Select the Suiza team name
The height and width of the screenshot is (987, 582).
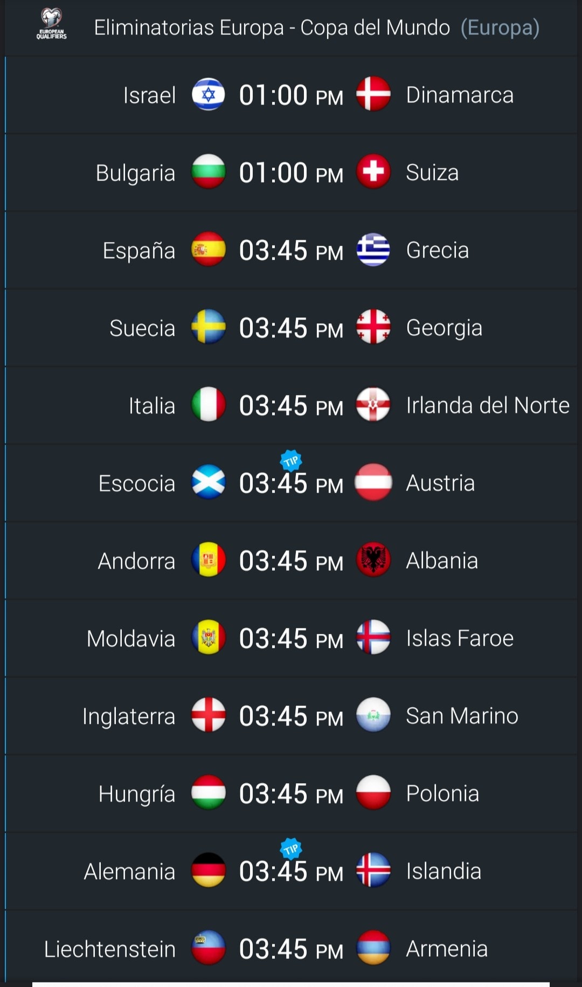point(432,172)
